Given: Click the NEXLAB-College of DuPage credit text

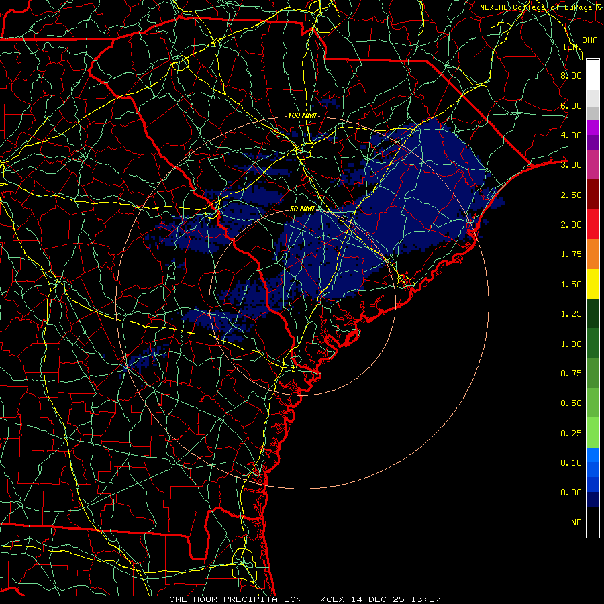Looking at the screenshot, I should pyautogui.click(x=541, y=7).
